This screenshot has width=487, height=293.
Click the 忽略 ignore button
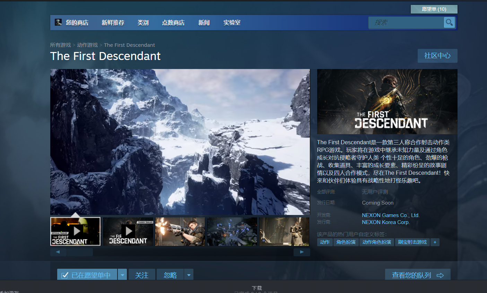[x=170, y=275]
